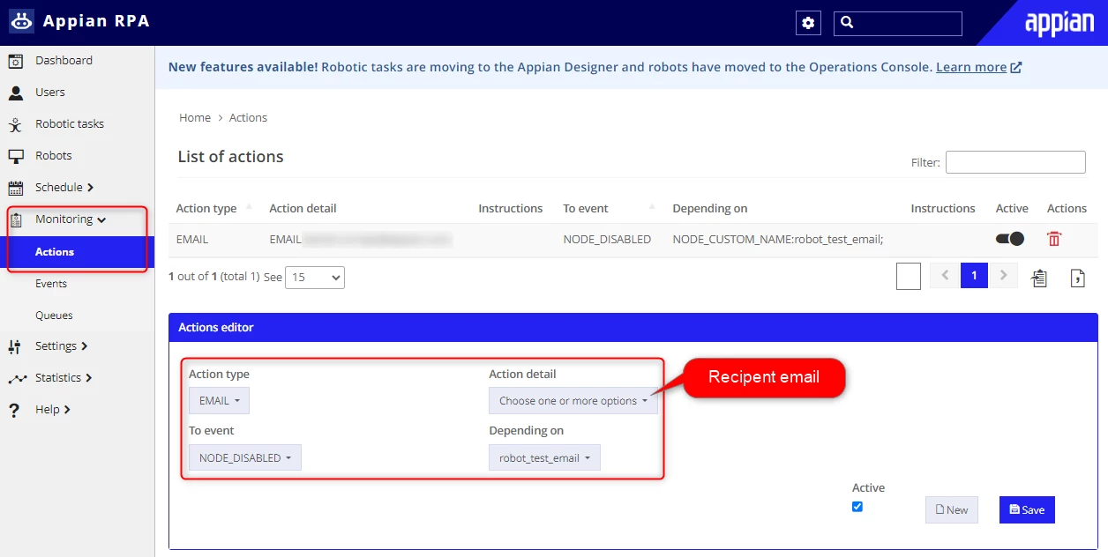Click the Appian RPA robot logo icon
Viewport: 1108px width, 557px height.
point(21,21)
